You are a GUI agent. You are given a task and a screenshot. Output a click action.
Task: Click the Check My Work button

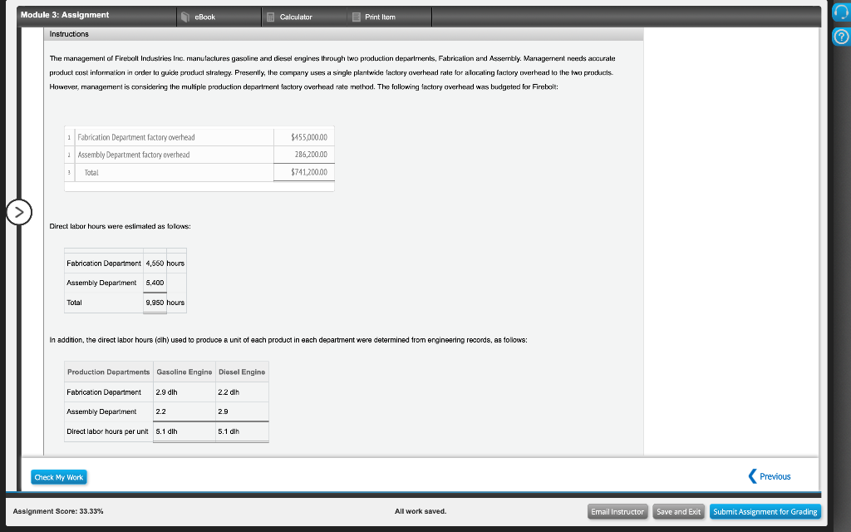(x=58, y=476)
